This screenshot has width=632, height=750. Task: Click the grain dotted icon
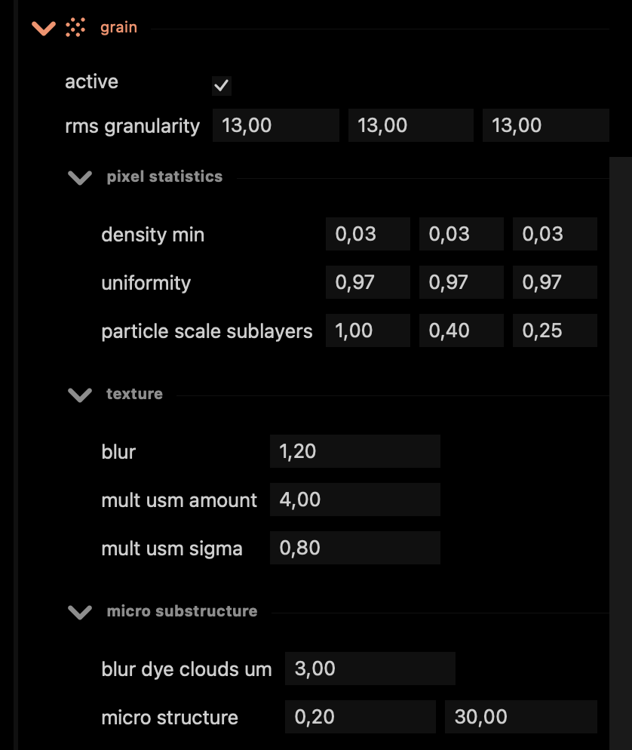[x=75, y=27]
